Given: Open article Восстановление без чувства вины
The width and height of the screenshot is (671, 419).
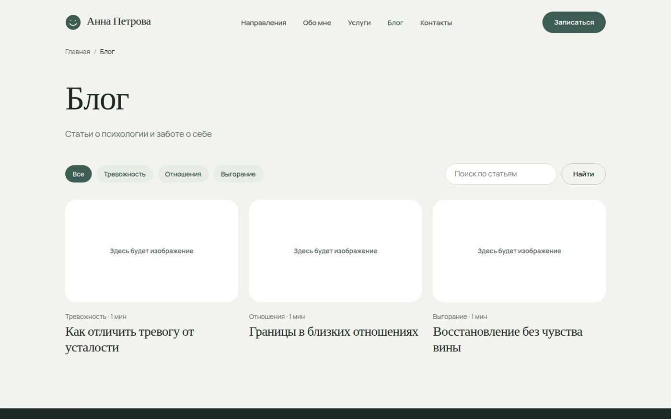Looking at the screenshot, I should [508, 340].
